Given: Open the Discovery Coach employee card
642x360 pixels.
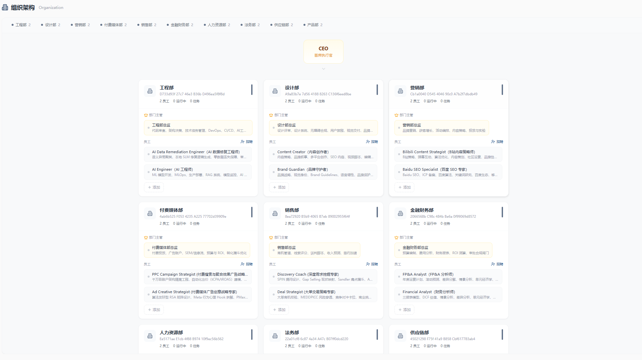Looking at the screenshot, I should (323, 277).
